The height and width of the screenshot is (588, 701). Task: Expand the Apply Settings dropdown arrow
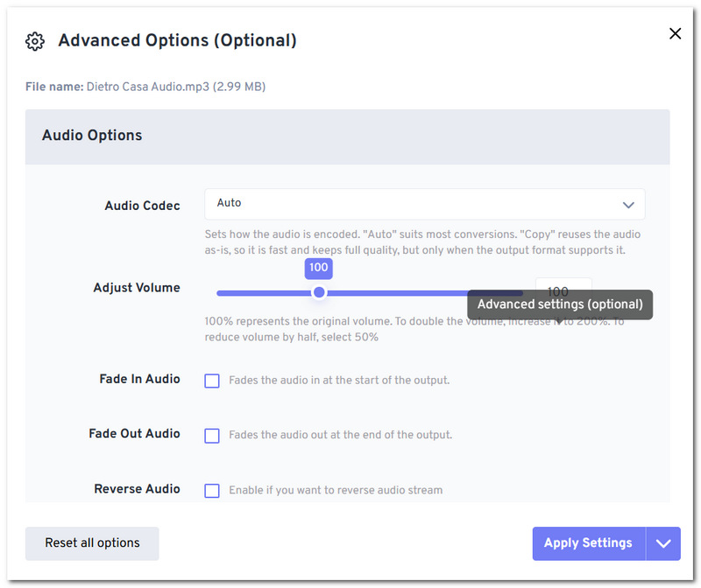point(663,542)
